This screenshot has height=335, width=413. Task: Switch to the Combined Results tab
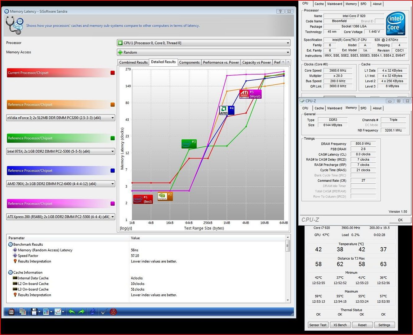133,62
